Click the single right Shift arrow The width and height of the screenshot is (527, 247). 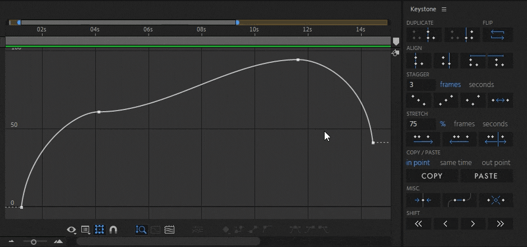tap(473, 223)
